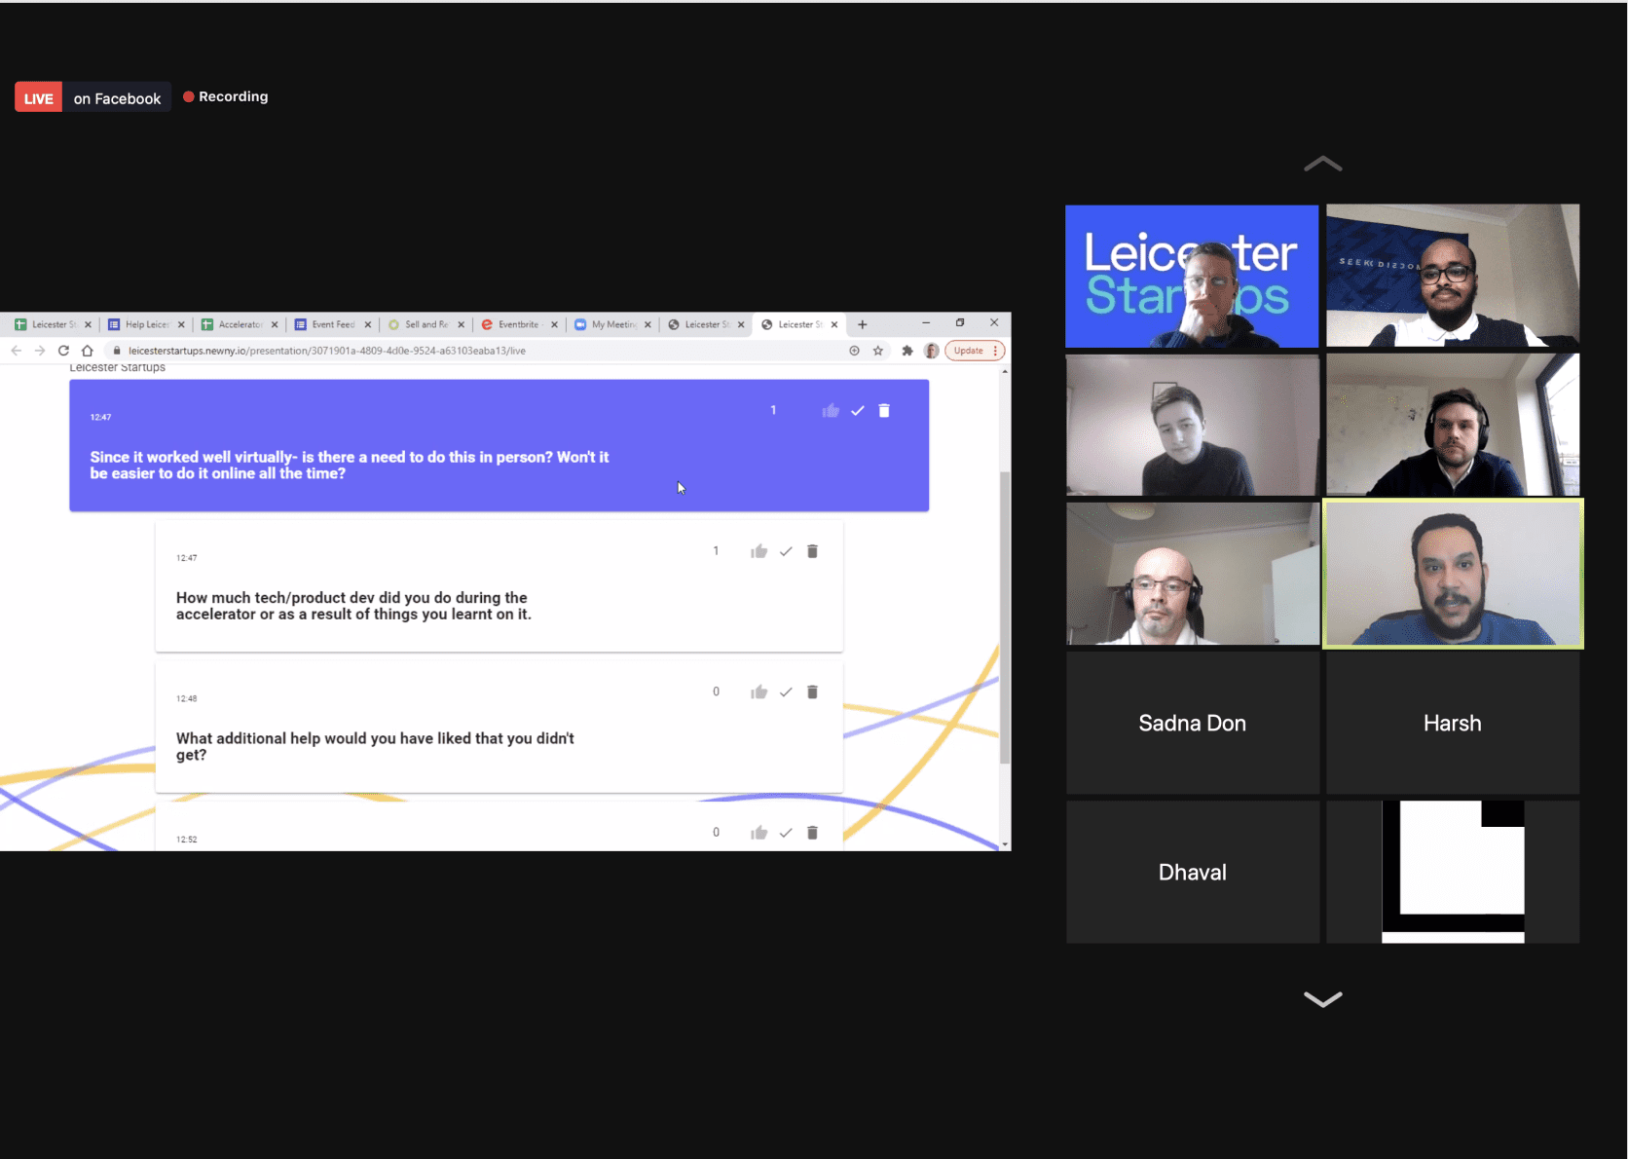This screenshot has width=1628, height=1159.
Task: Select the Leicester Startups logo video tile
Action: (1192, 276)
